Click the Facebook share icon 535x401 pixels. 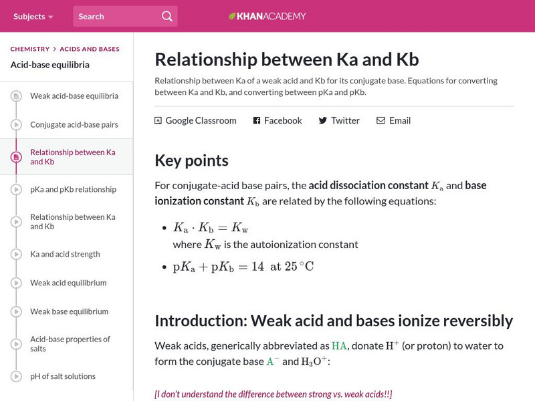(x=257, y=121)
